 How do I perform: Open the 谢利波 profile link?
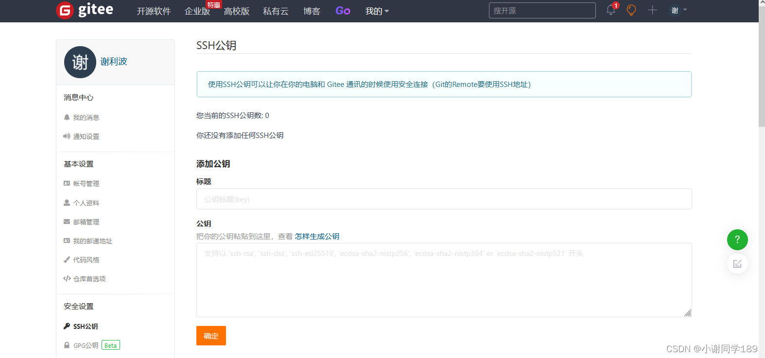[x=114, y=62]
